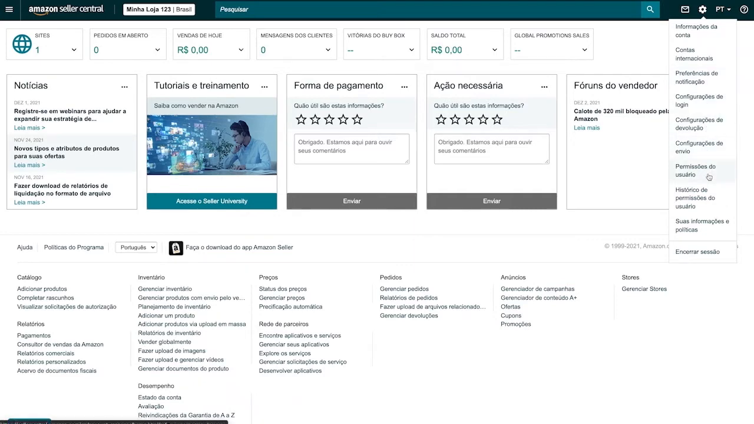Expand the Sites summary dropdown

click(74, 50)
